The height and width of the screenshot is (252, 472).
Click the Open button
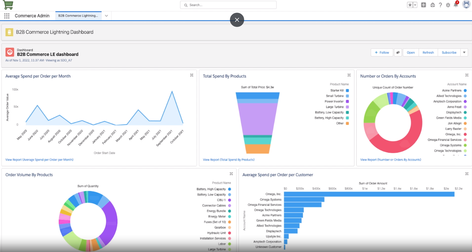411,52
